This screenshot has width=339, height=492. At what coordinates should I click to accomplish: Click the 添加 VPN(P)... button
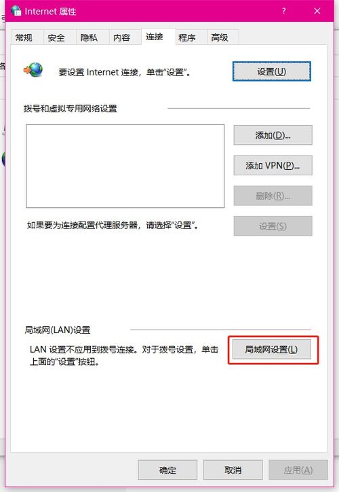pyautogui.click(x=273, y=165)
